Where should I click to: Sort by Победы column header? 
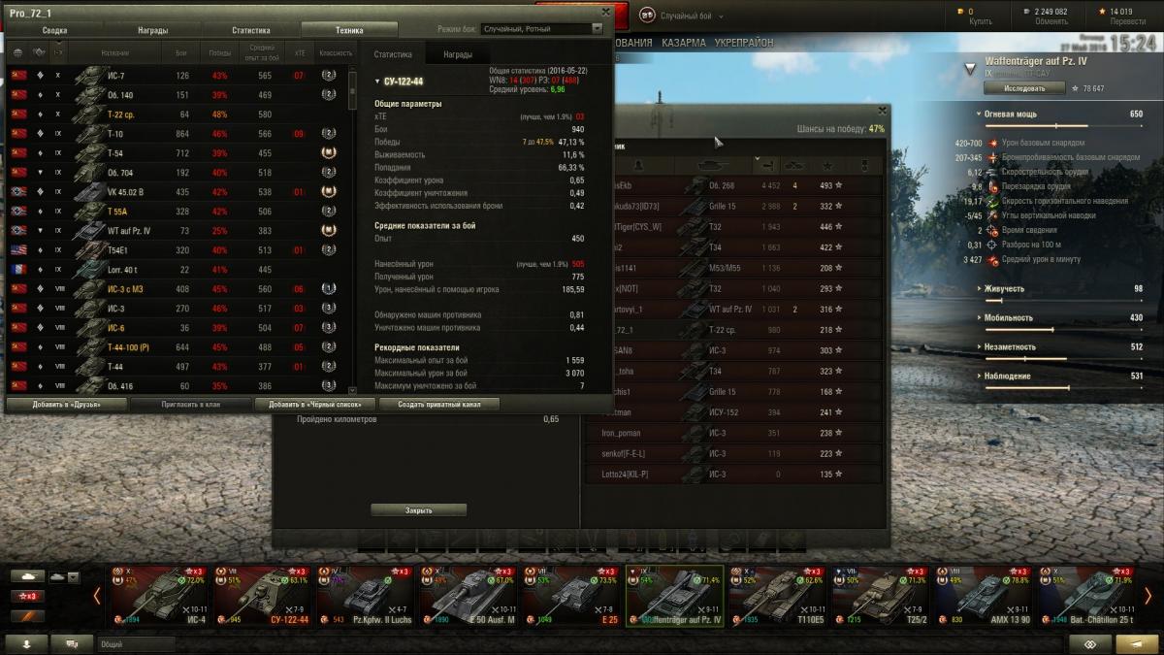(x=220, y=52)
